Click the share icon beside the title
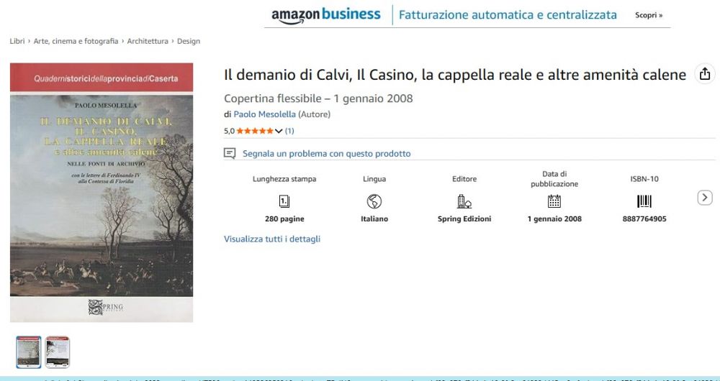Viewport: 720px width, 381px height. pyautogui.click(x=705, y=74)
